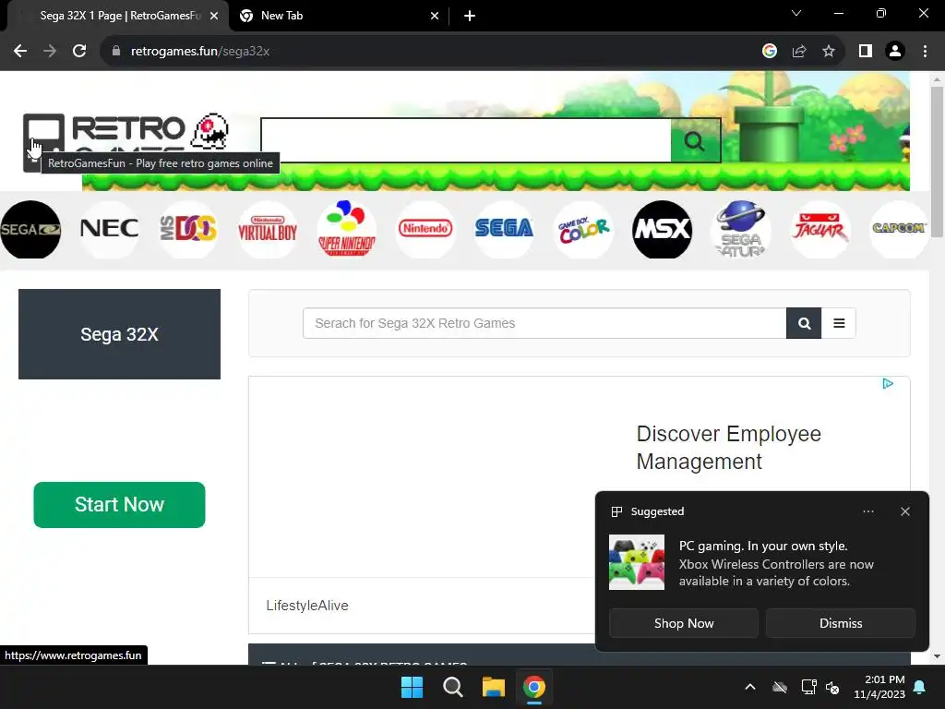The image size is (945, 709).
Task: Open Windows taskbar search
Action: click(452, 687)
